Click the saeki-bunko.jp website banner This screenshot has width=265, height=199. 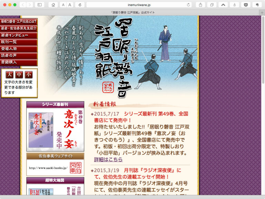tap(55, 168)
